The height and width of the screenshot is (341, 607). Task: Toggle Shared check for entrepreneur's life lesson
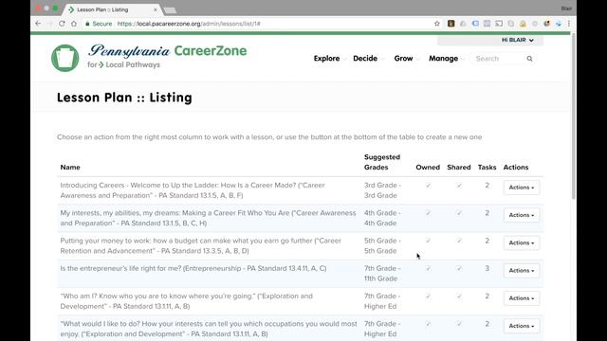coord(459,268)
